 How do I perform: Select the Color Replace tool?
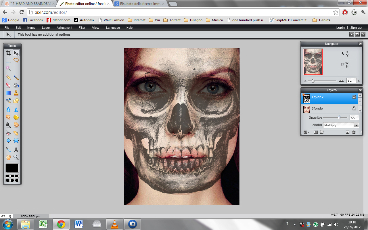tap(8, 101)
